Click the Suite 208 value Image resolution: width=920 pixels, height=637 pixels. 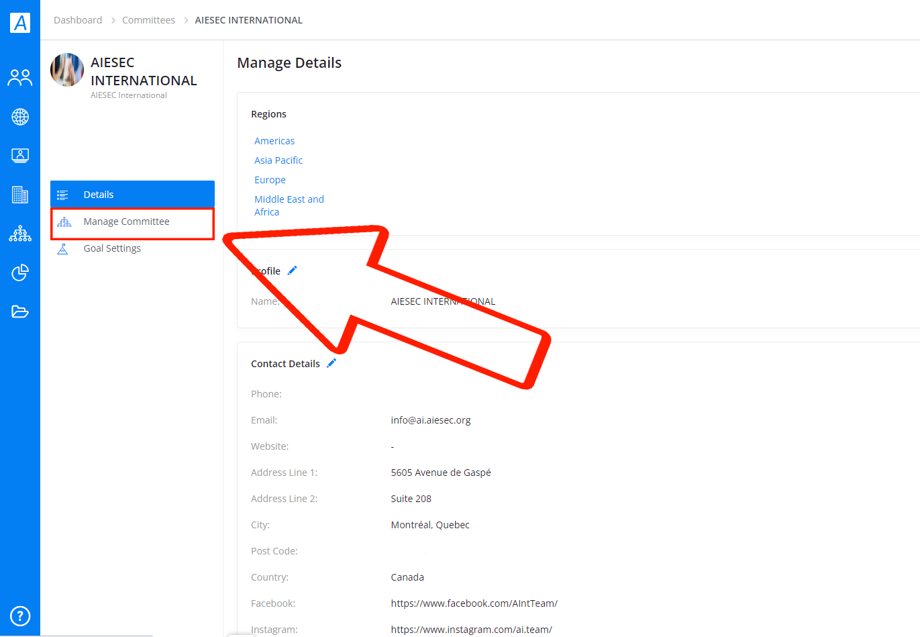coord(411,499)
